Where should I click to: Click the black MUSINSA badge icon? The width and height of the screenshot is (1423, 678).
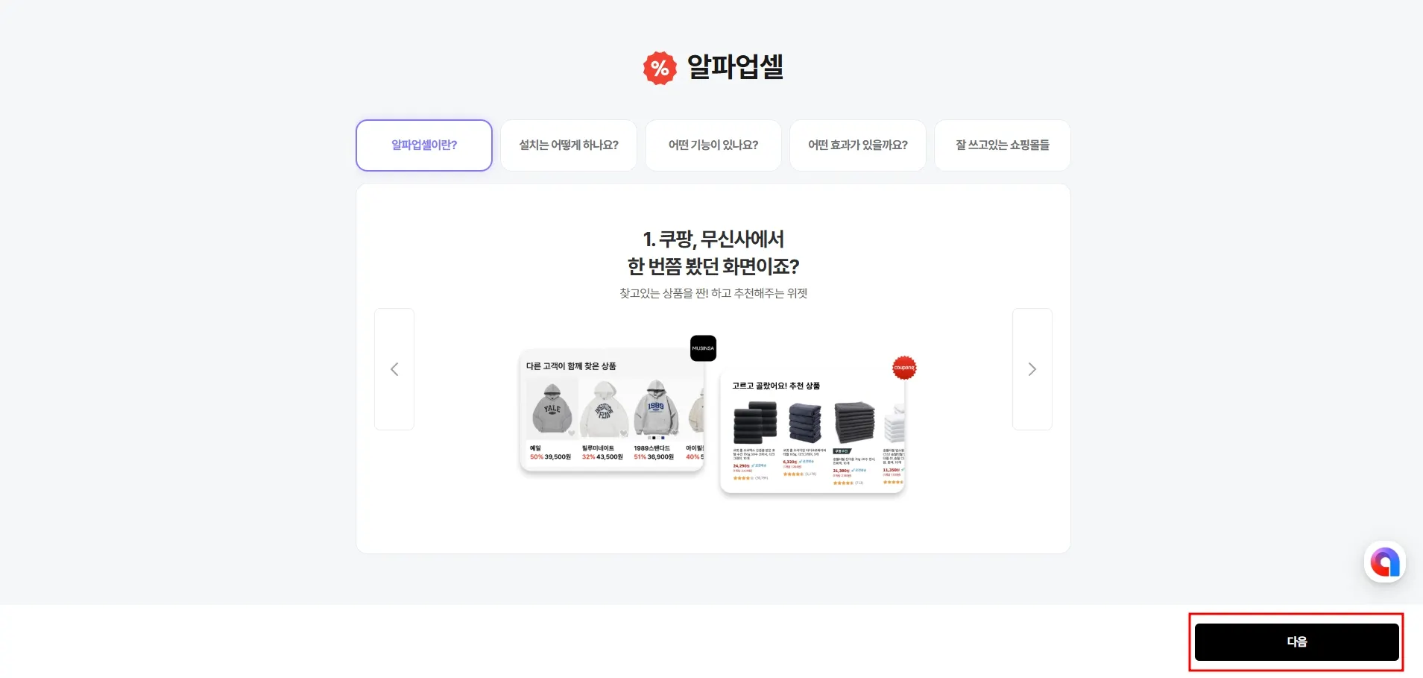pyautogui.click(x=703, y=348)
